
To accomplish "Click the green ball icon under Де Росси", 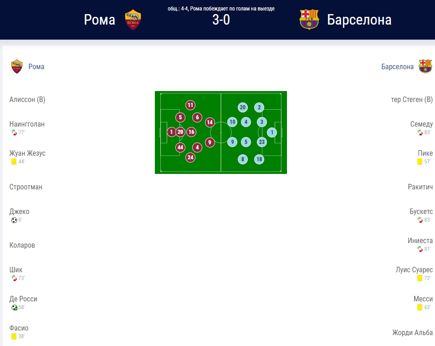I will (x=14, y=307).
